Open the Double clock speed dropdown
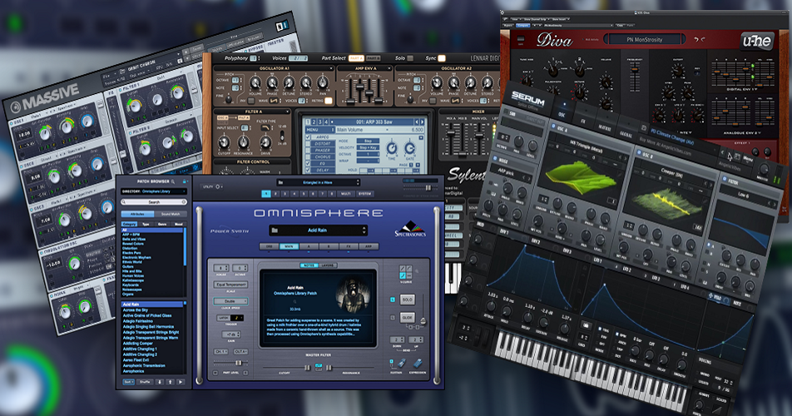The width and height of the screenshot is (792, 416). 230,301
